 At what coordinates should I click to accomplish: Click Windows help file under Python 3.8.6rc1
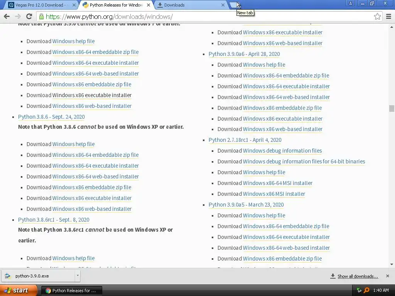(x=74, y=259)
